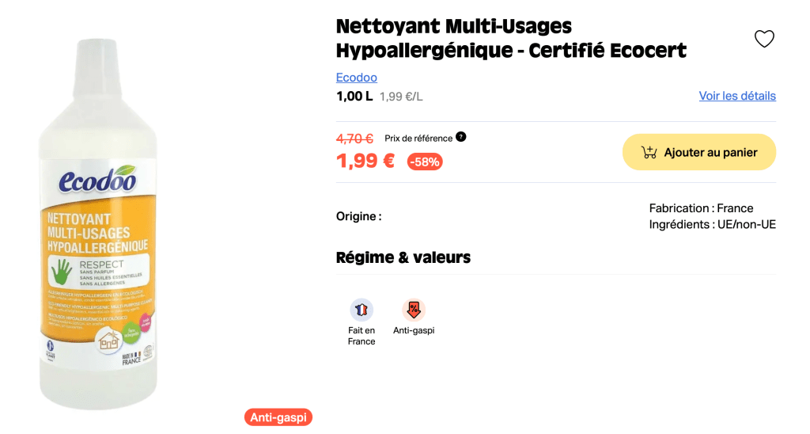Open the Ecodoo brand link
Viewport: 810px width, 434px height.
pyautogui.click(x=356, y=78)
